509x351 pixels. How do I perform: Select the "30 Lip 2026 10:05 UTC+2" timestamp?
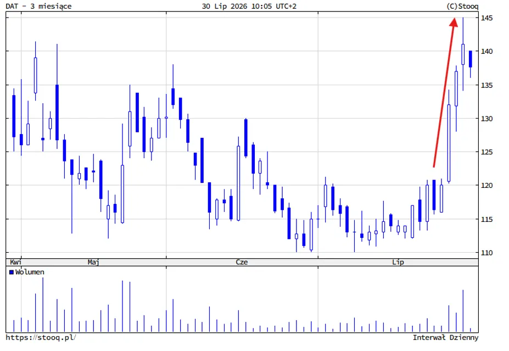point(249,6)
